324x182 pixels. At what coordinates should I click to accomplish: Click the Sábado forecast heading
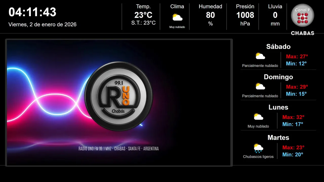(278, 47)
